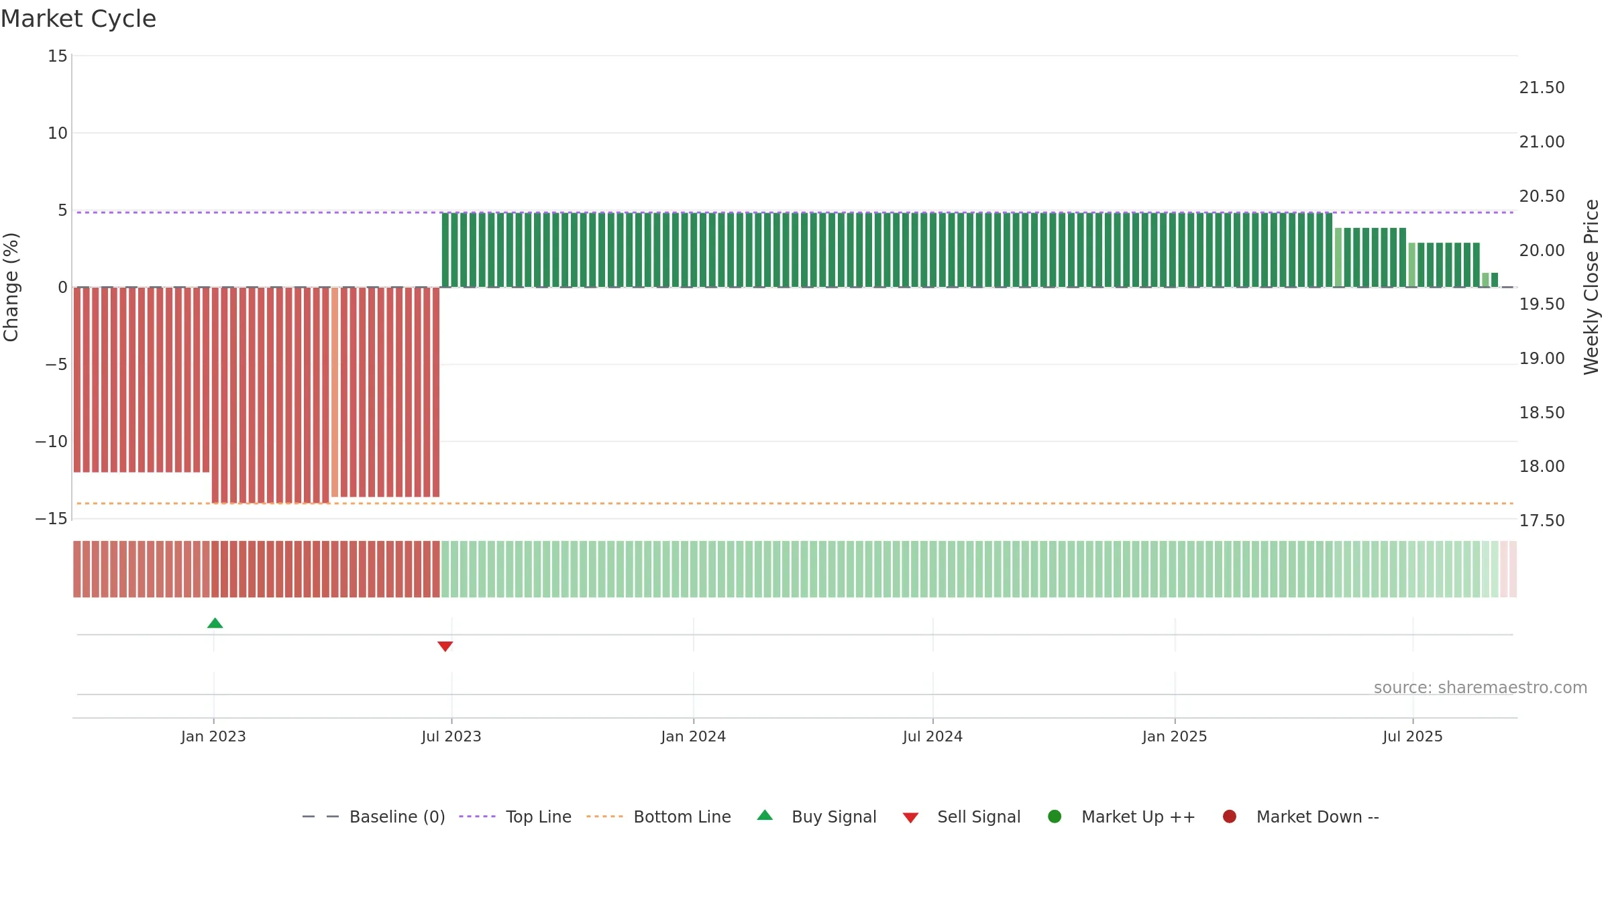The image size is (1610, 905).
Task: Click the Weekly Close Price axis title
Action: pos(1591,287)
